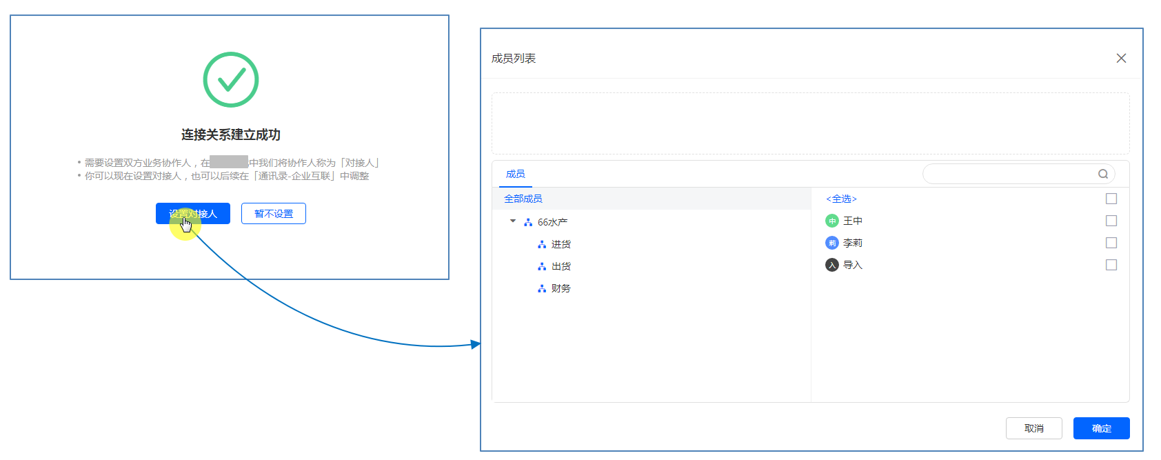This screenshot has height=460, width=1161.
Task: Click the search magnifier icon
Action: 1102,174
